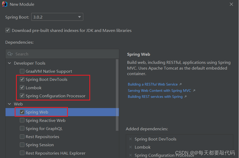Enable Rest Repositories HAL Explorer checkbox
239x158 pixels.
coord(22,153)
